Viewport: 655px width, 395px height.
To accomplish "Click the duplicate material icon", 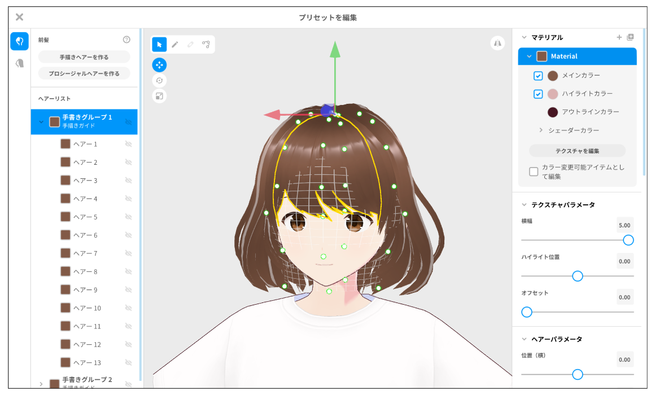I will point(630,37).
